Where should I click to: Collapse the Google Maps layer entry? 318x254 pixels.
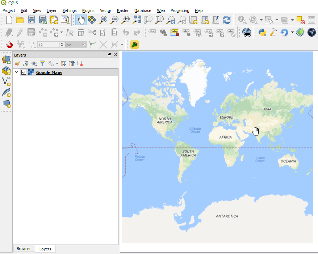(x=16, y=72)
